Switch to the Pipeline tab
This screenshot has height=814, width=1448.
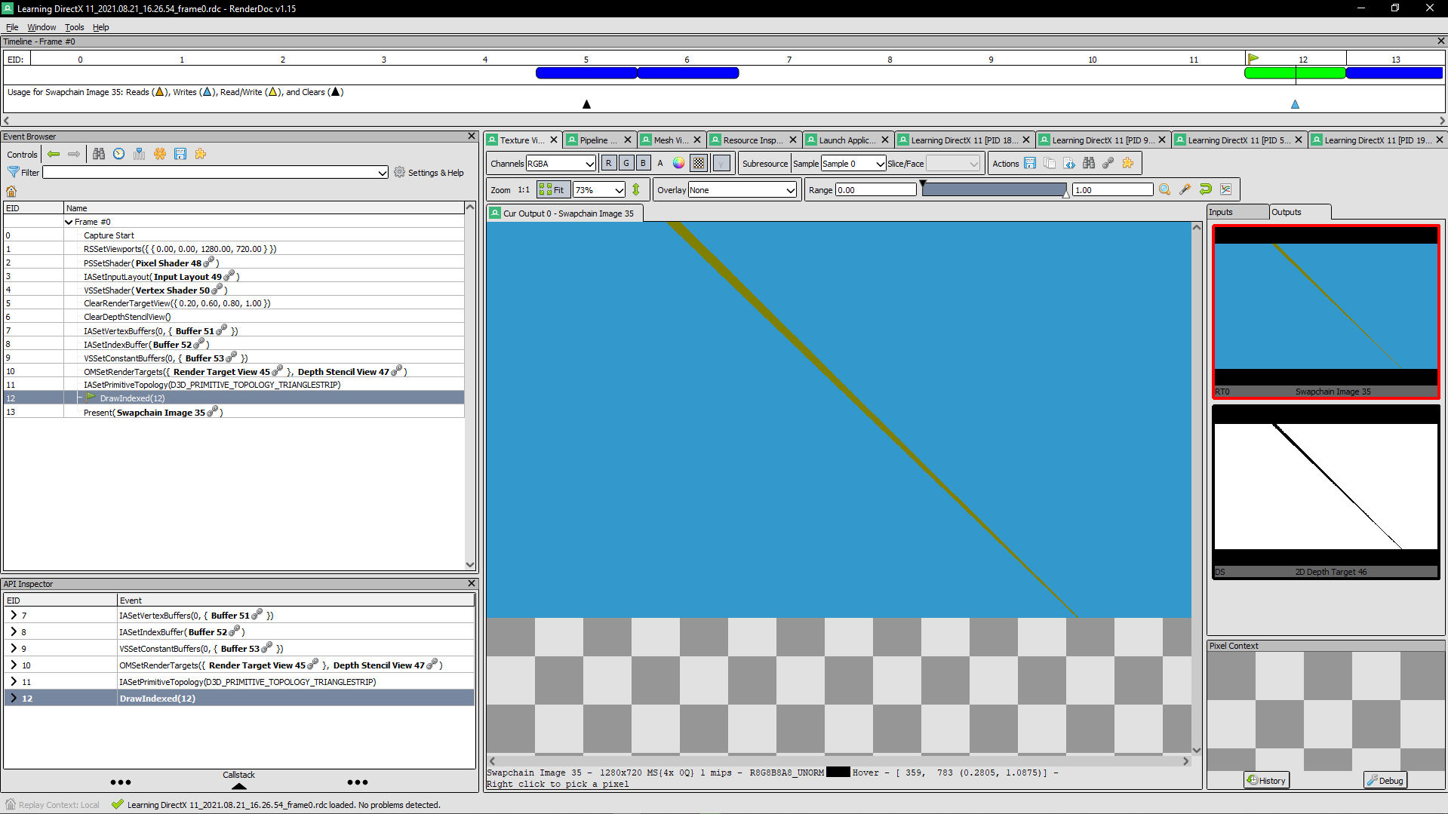pyautogui.click(x=598, y=140)
